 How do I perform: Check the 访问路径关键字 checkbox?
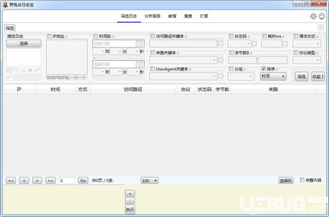153,36
